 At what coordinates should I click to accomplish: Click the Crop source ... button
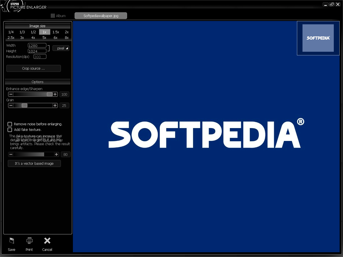click(x=34, y=69)
